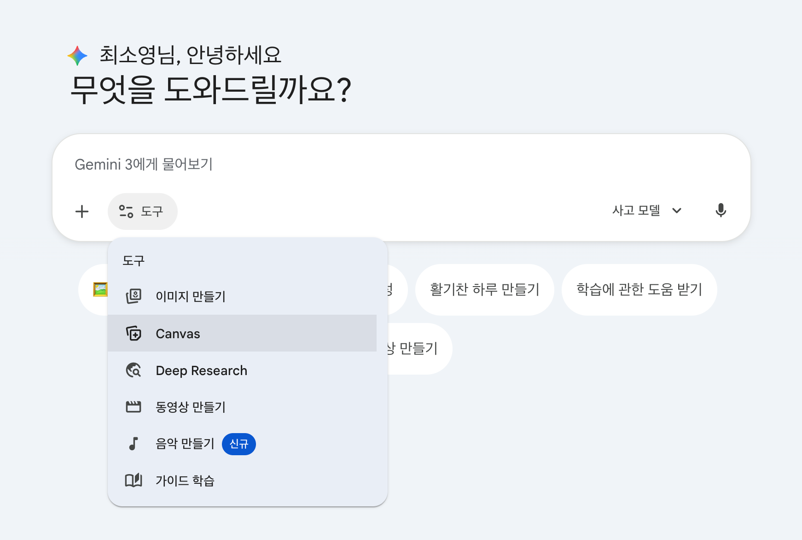Image resolution: width=802 pixels, height=540 pixels.
Task: Click the image creation icon in menu
Action: (134, 296)
